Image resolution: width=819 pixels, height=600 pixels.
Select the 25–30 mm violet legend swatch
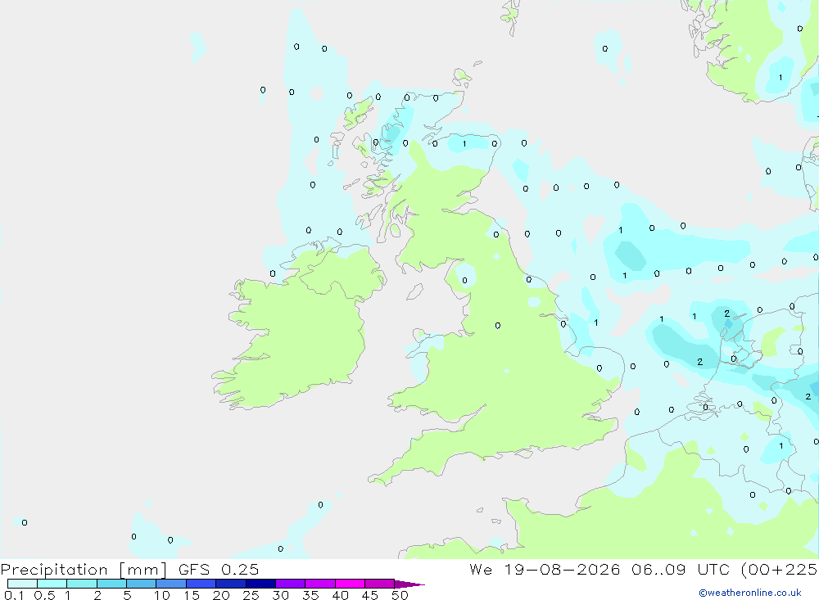coord(260,584)
